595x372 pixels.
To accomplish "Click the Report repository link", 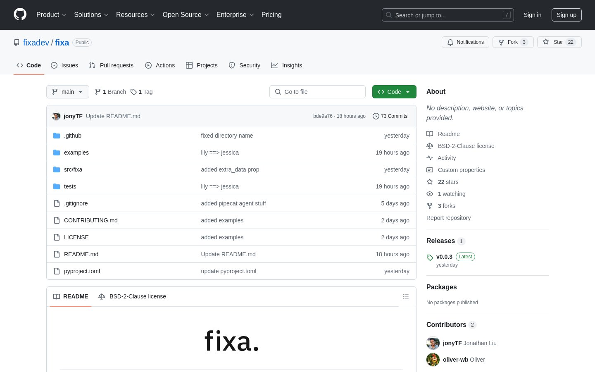I will click(448, 218).
